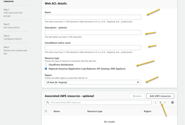Go to the next results page arrow
This screenshot has height=125, width=185.
[165, 102]
